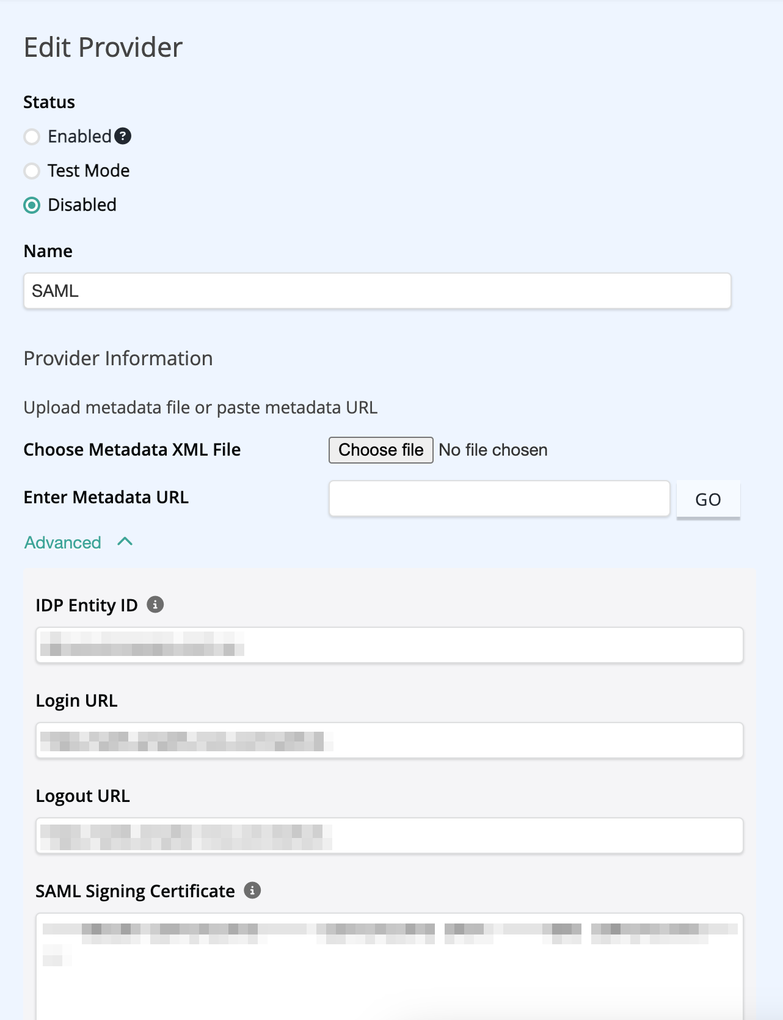
Task: Click the Enter Metadata URL text box
Action: [500, 498]
